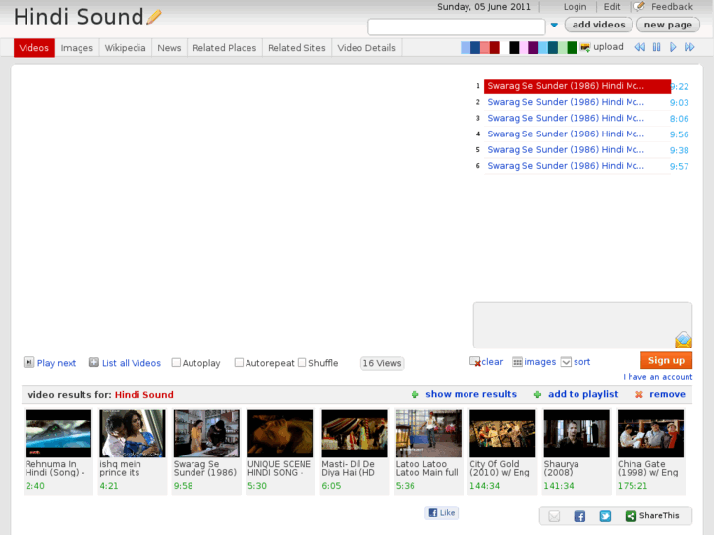Click the I have an account link
This screenshot has width=714, height=535.
(658, 377)
